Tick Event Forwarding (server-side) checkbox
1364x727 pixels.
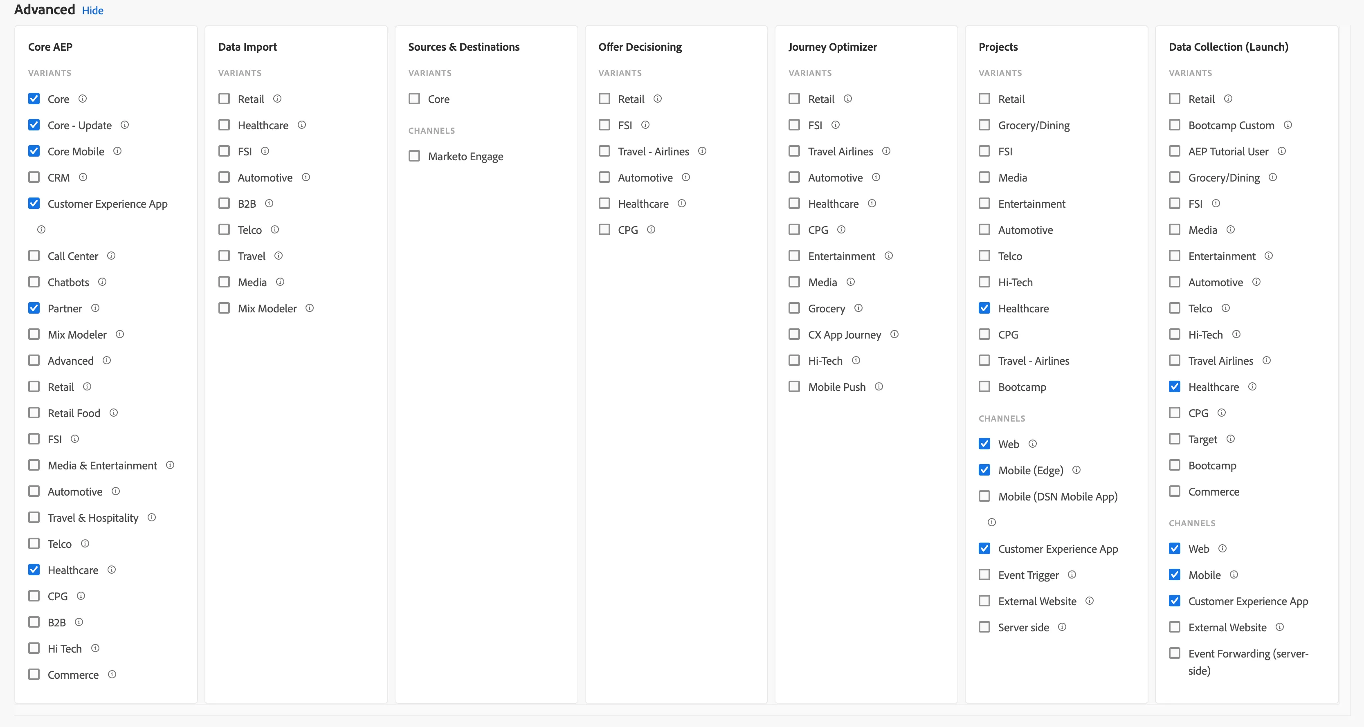pyautogui.click(x=1175, y=653)
